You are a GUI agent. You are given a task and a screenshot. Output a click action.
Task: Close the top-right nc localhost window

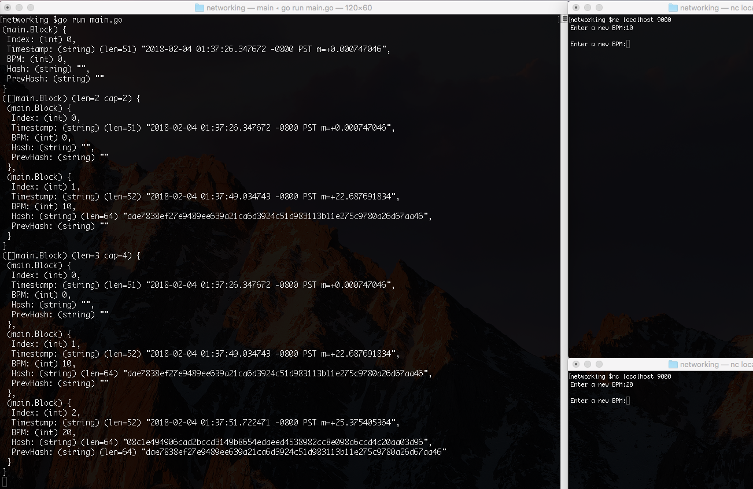[x=576, y=8]
